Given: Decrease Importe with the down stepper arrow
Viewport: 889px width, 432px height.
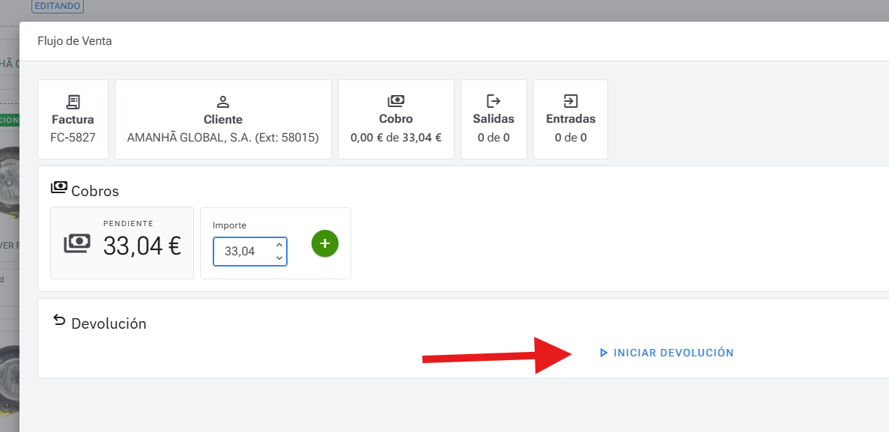Looking at the screenshot, I should 279,258.
